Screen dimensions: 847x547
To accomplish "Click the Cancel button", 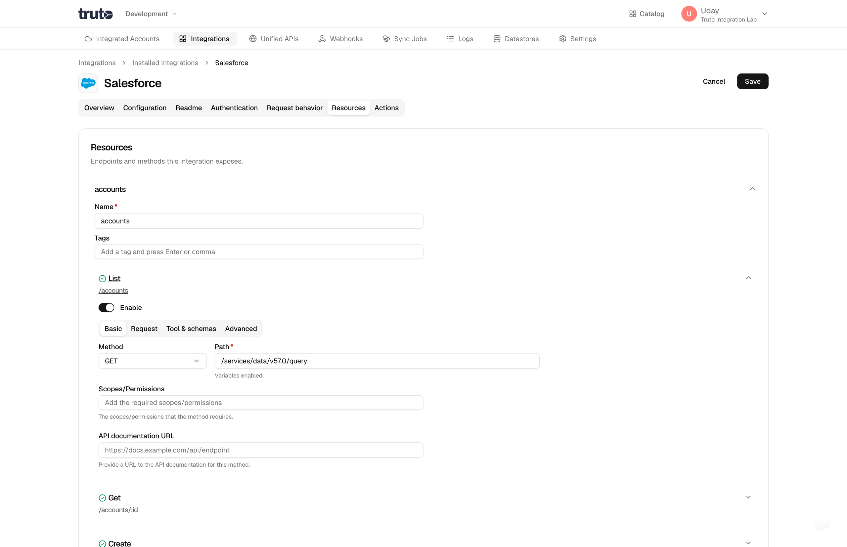I will coord(714,81).
